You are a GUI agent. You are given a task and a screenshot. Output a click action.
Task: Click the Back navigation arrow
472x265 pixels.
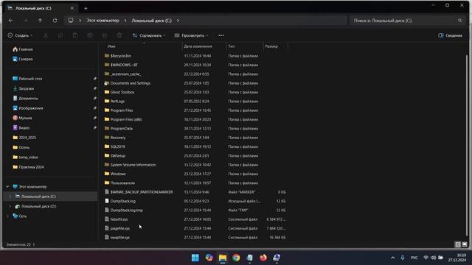click(11, 21)
